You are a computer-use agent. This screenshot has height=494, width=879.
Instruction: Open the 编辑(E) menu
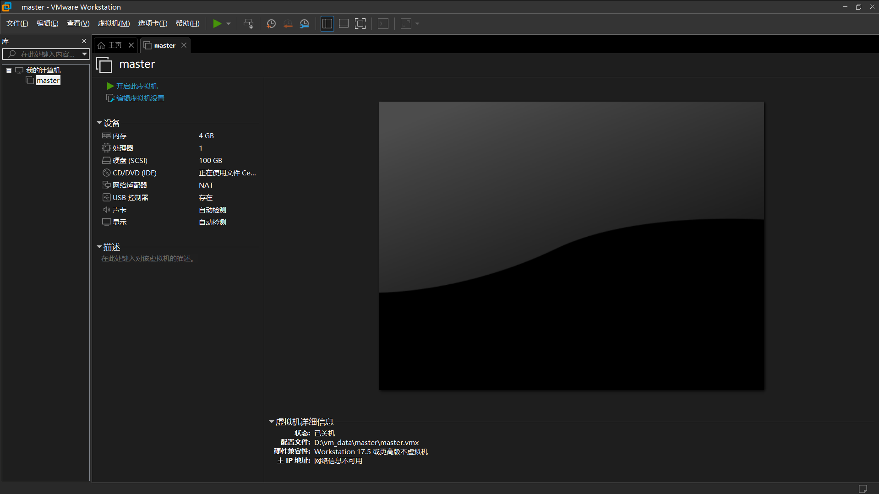(48, 23)
